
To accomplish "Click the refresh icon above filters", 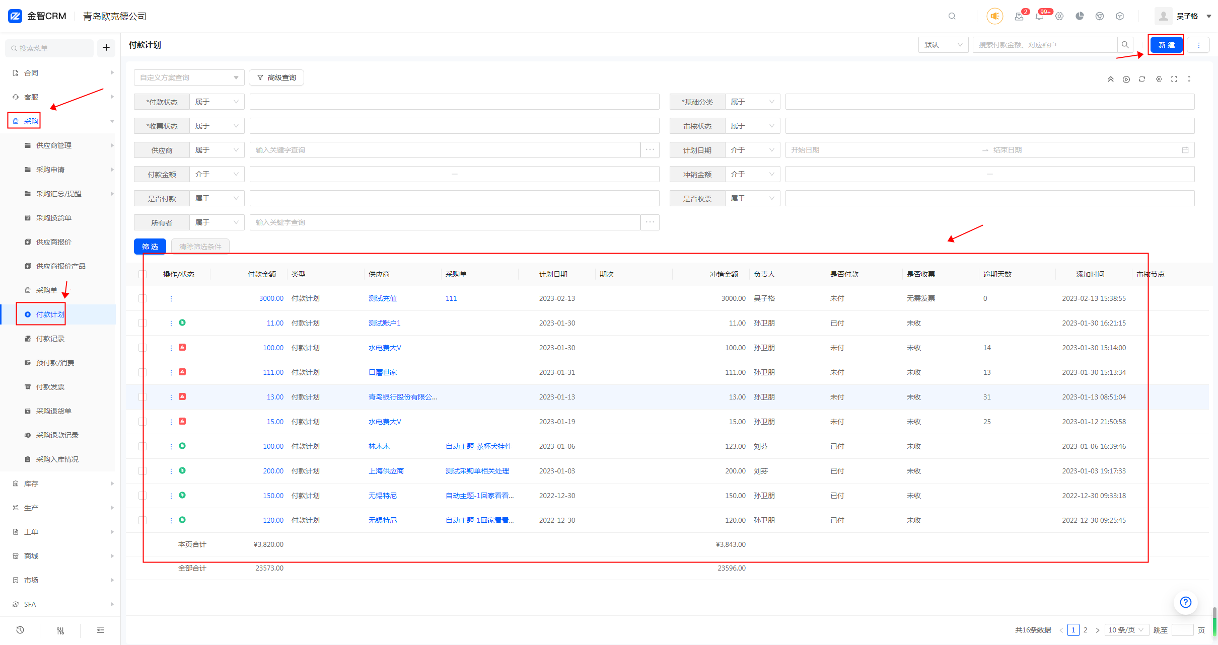I will (1142, 79).
